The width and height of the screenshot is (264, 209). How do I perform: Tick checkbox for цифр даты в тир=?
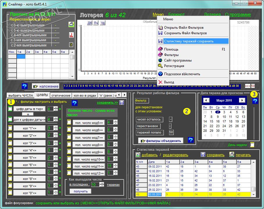(10, 109)
